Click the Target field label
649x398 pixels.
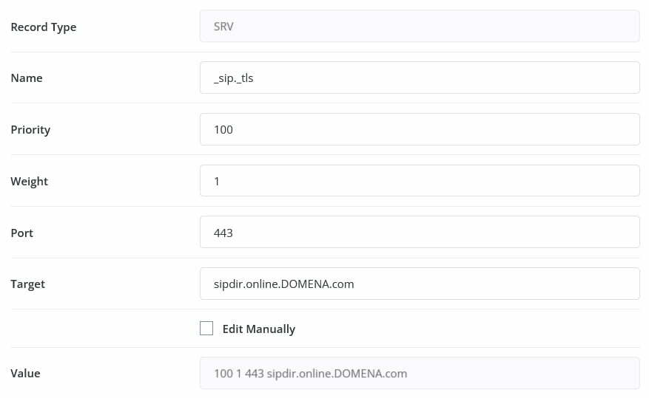[x=27, y=284]
